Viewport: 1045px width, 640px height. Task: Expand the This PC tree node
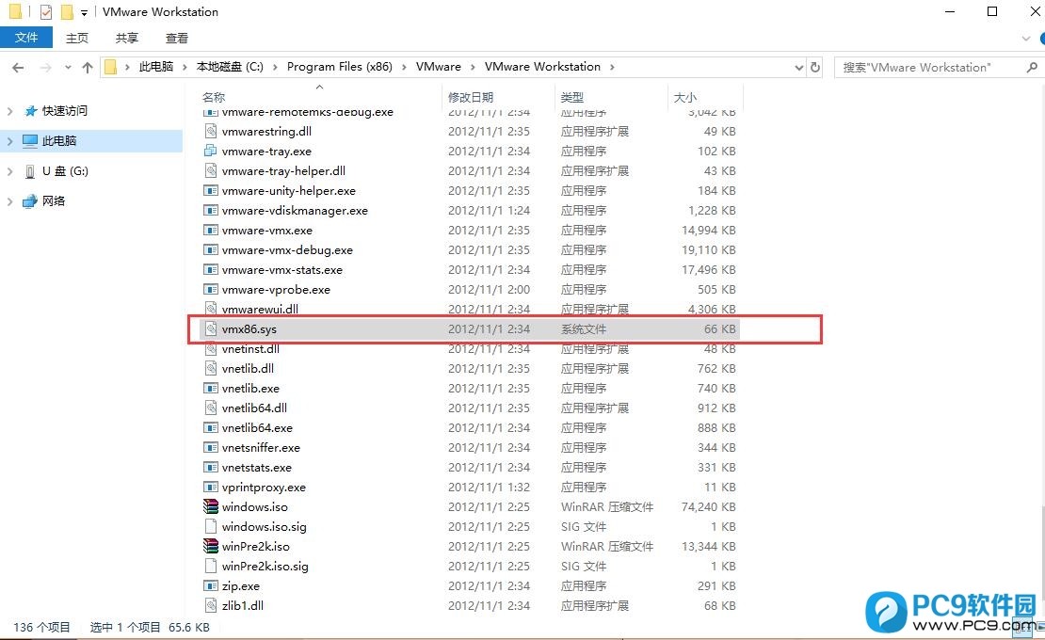pyautogui.click(x=10, y=140)
